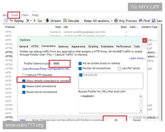Click the Bypass Fiddler URLs text box

click(109, 103)
